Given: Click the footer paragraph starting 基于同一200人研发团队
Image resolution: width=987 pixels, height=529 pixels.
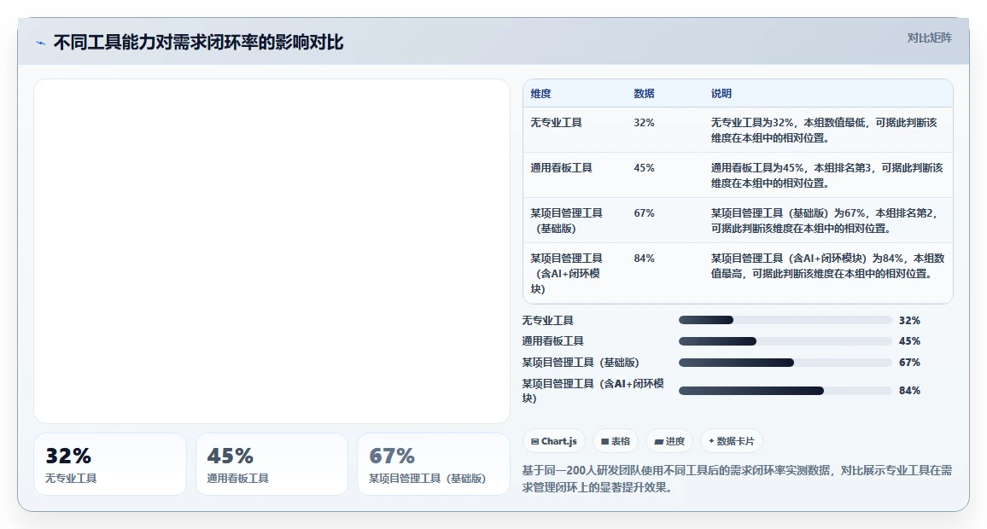Looking at the screenshot, I should click(x=737, y=479).
